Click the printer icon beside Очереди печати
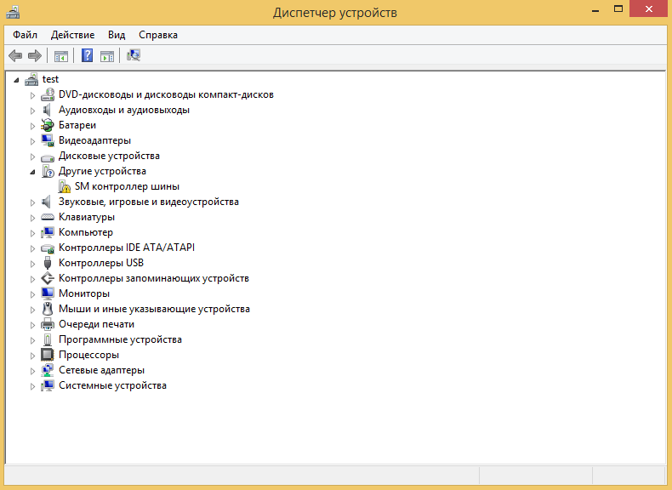Image resolution: width=672 pixels, height=490 pixels. [x=48, y=324]
